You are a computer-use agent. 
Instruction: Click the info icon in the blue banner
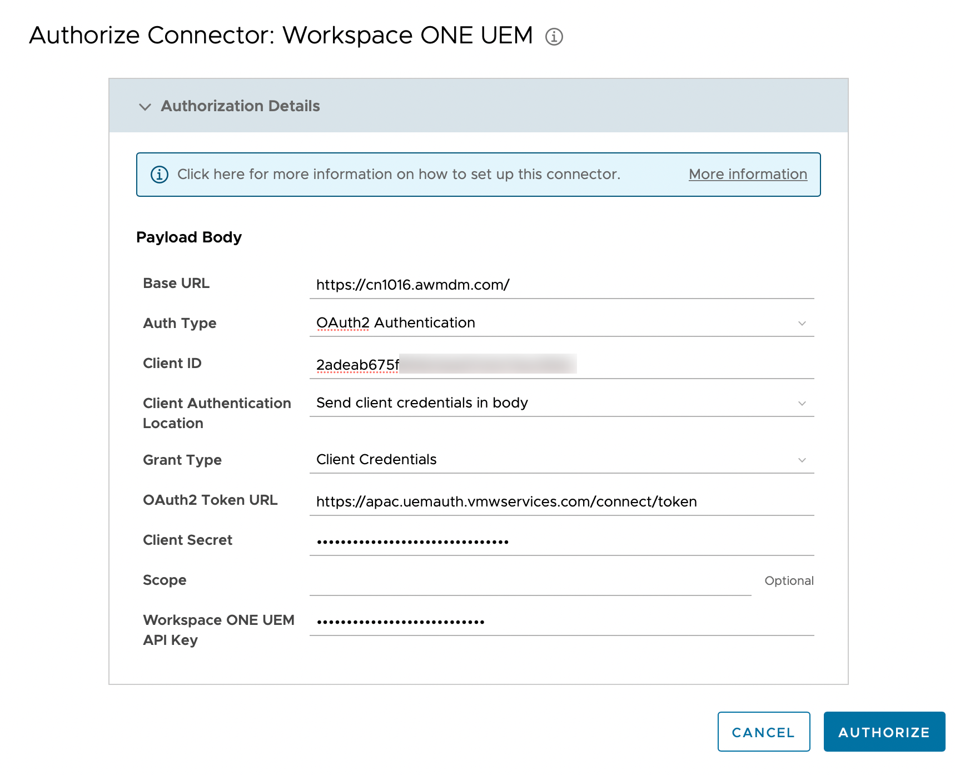point(160,175)
